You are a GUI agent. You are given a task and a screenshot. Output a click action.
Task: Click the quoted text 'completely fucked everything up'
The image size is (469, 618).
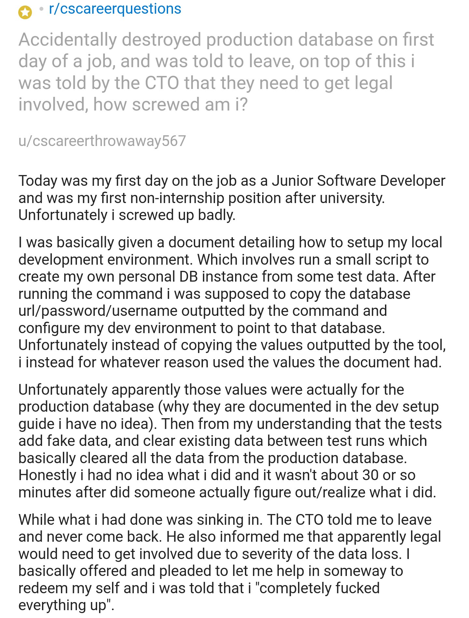[199, 596]
